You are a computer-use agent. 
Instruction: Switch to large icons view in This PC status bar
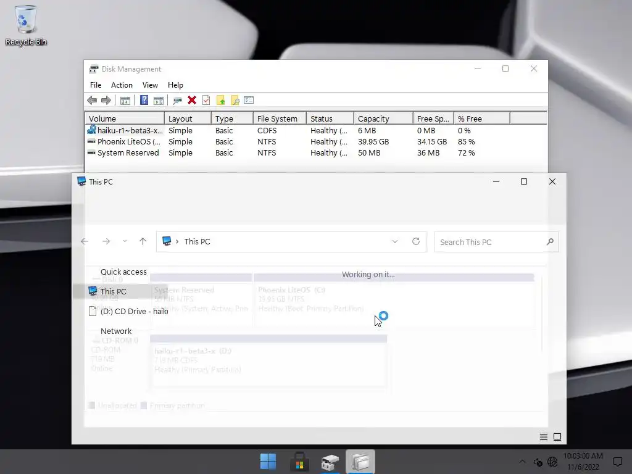[557, 437]
